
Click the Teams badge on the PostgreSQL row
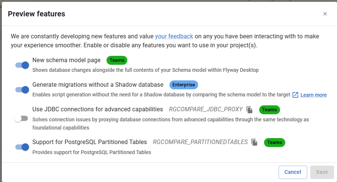[x=274, y=142]
